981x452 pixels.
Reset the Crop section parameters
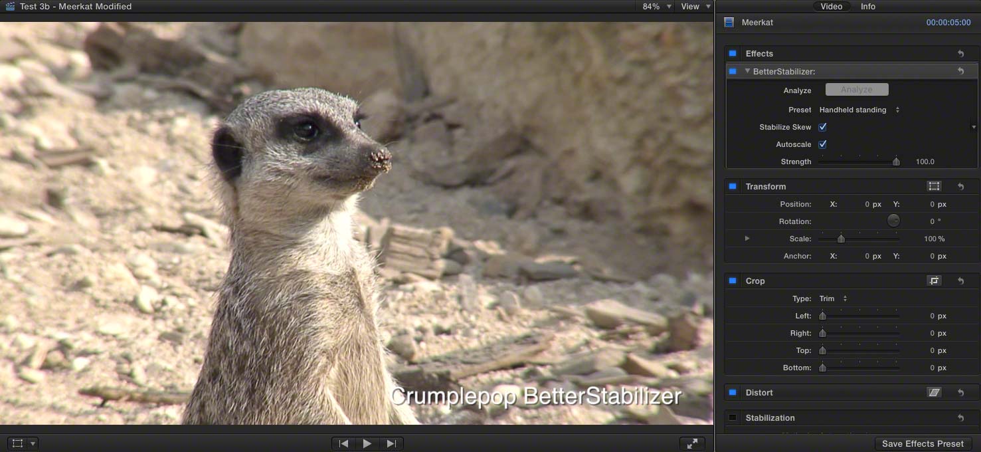pyautogui.click(x=960, y=281)
